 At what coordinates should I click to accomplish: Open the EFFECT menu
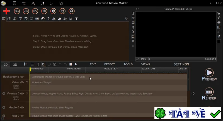109,64
